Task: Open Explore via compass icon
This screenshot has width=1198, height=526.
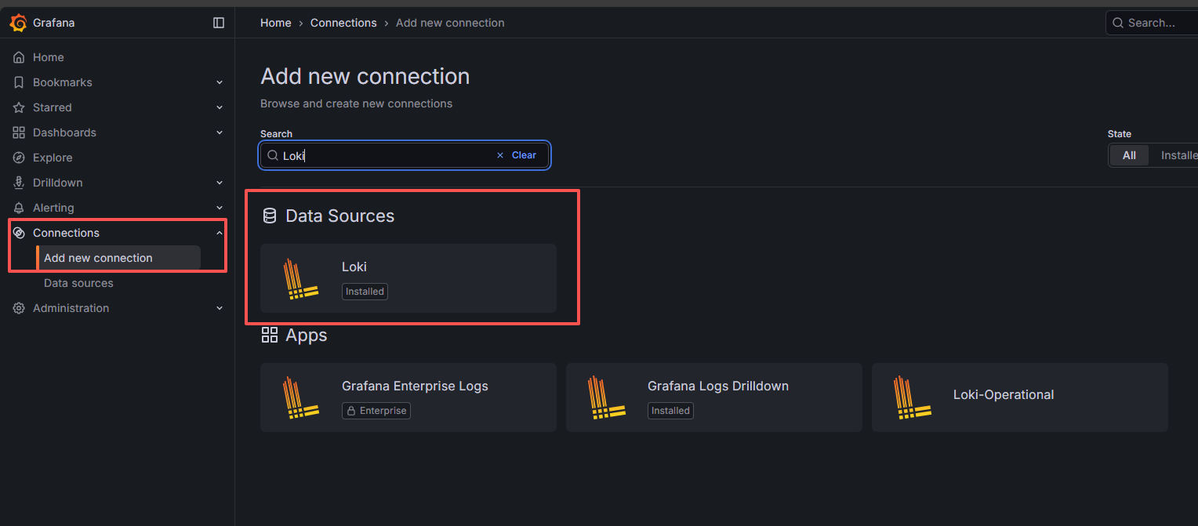Action: 19,158
